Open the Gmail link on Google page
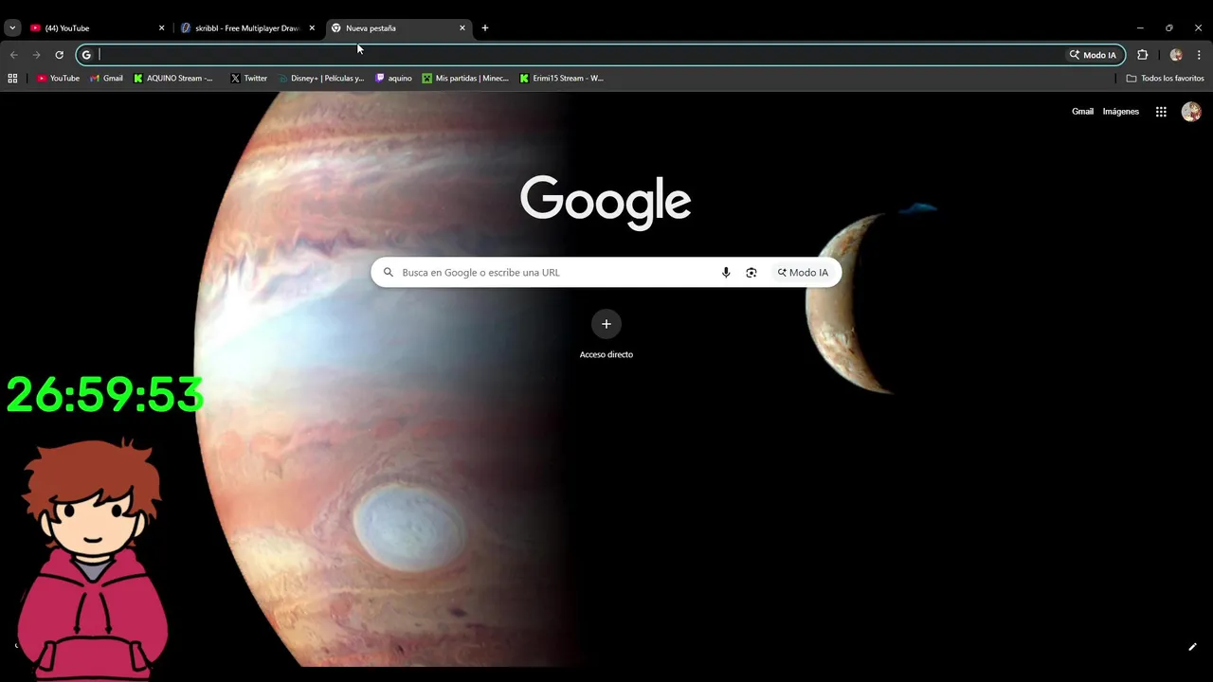Image resolution: width=1213 pixels, height=682 pixels. [x=1082, y=112]
